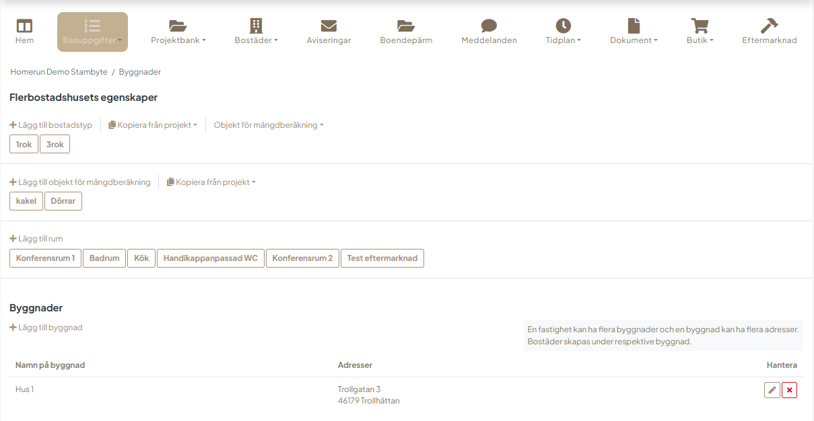Click Lägg till rum

click(x=36, y=239)
